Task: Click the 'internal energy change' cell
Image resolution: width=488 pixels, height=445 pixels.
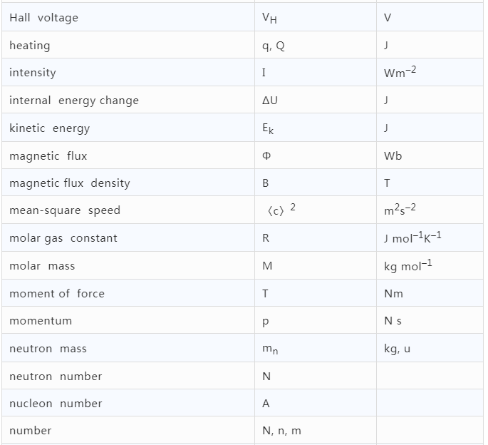Action: (x=74, y=101)
